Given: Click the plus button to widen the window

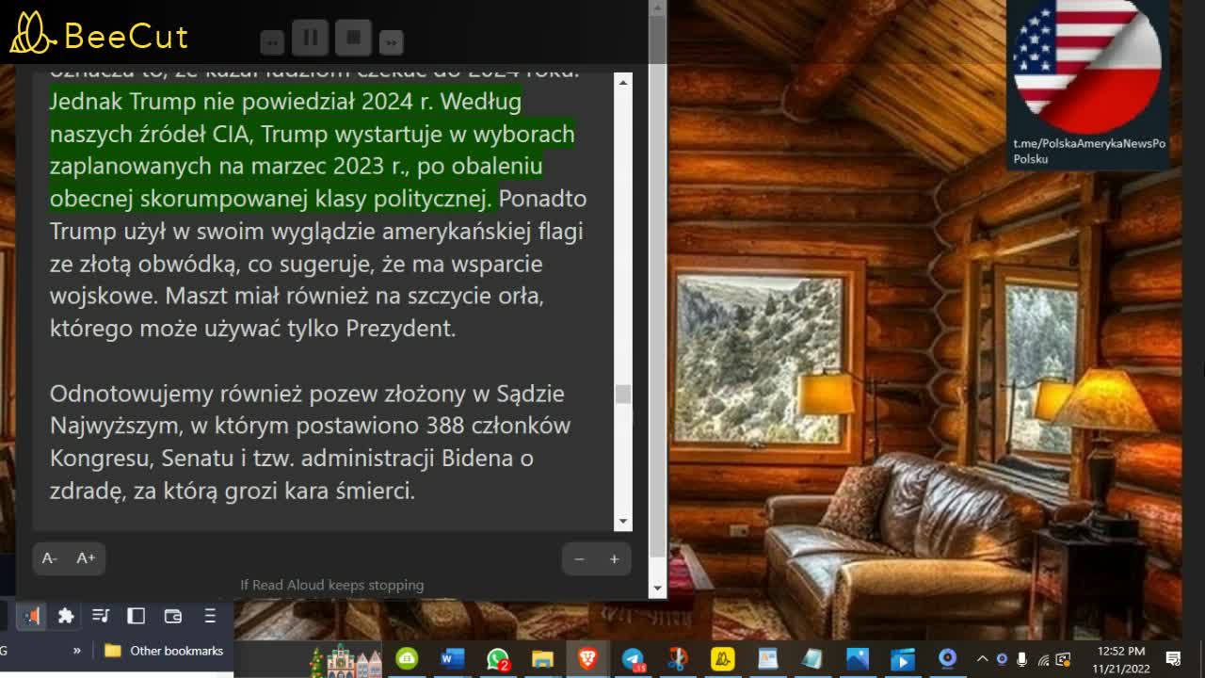Looking at the screenshot, I should tap(614, 559).
